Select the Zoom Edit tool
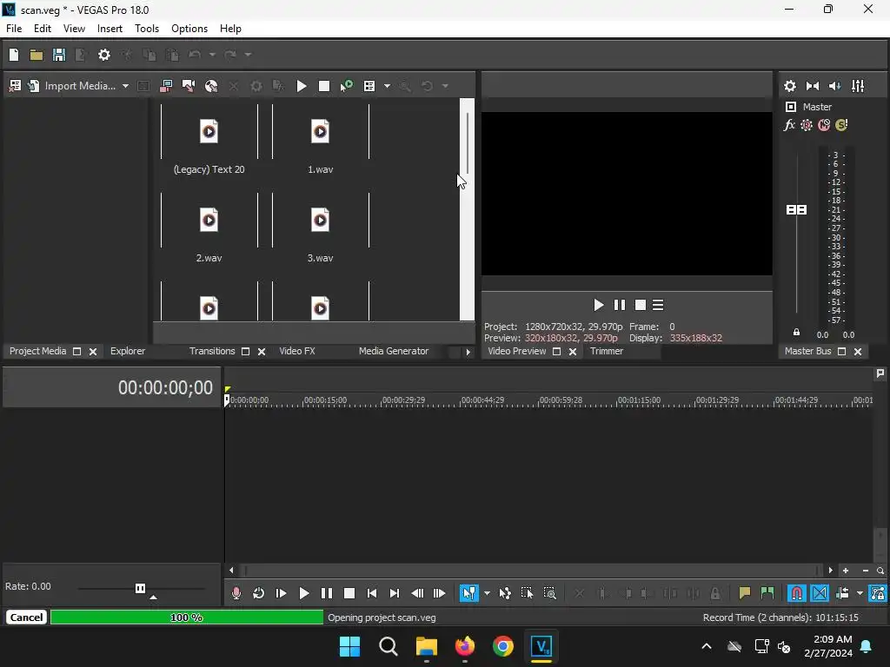The image size is (890, 667). click(x=549, y=593)
